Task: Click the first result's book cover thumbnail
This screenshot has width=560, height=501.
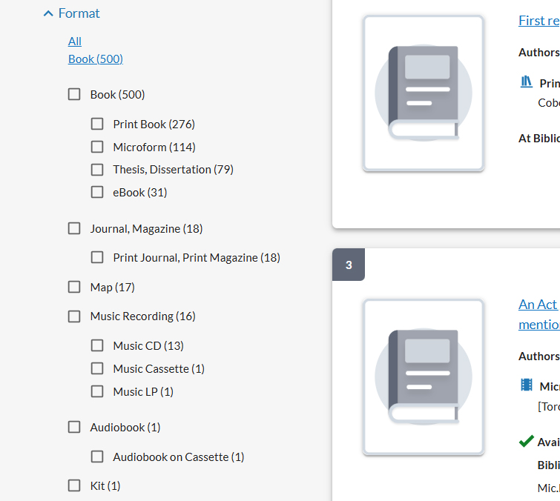Action: 424,93
